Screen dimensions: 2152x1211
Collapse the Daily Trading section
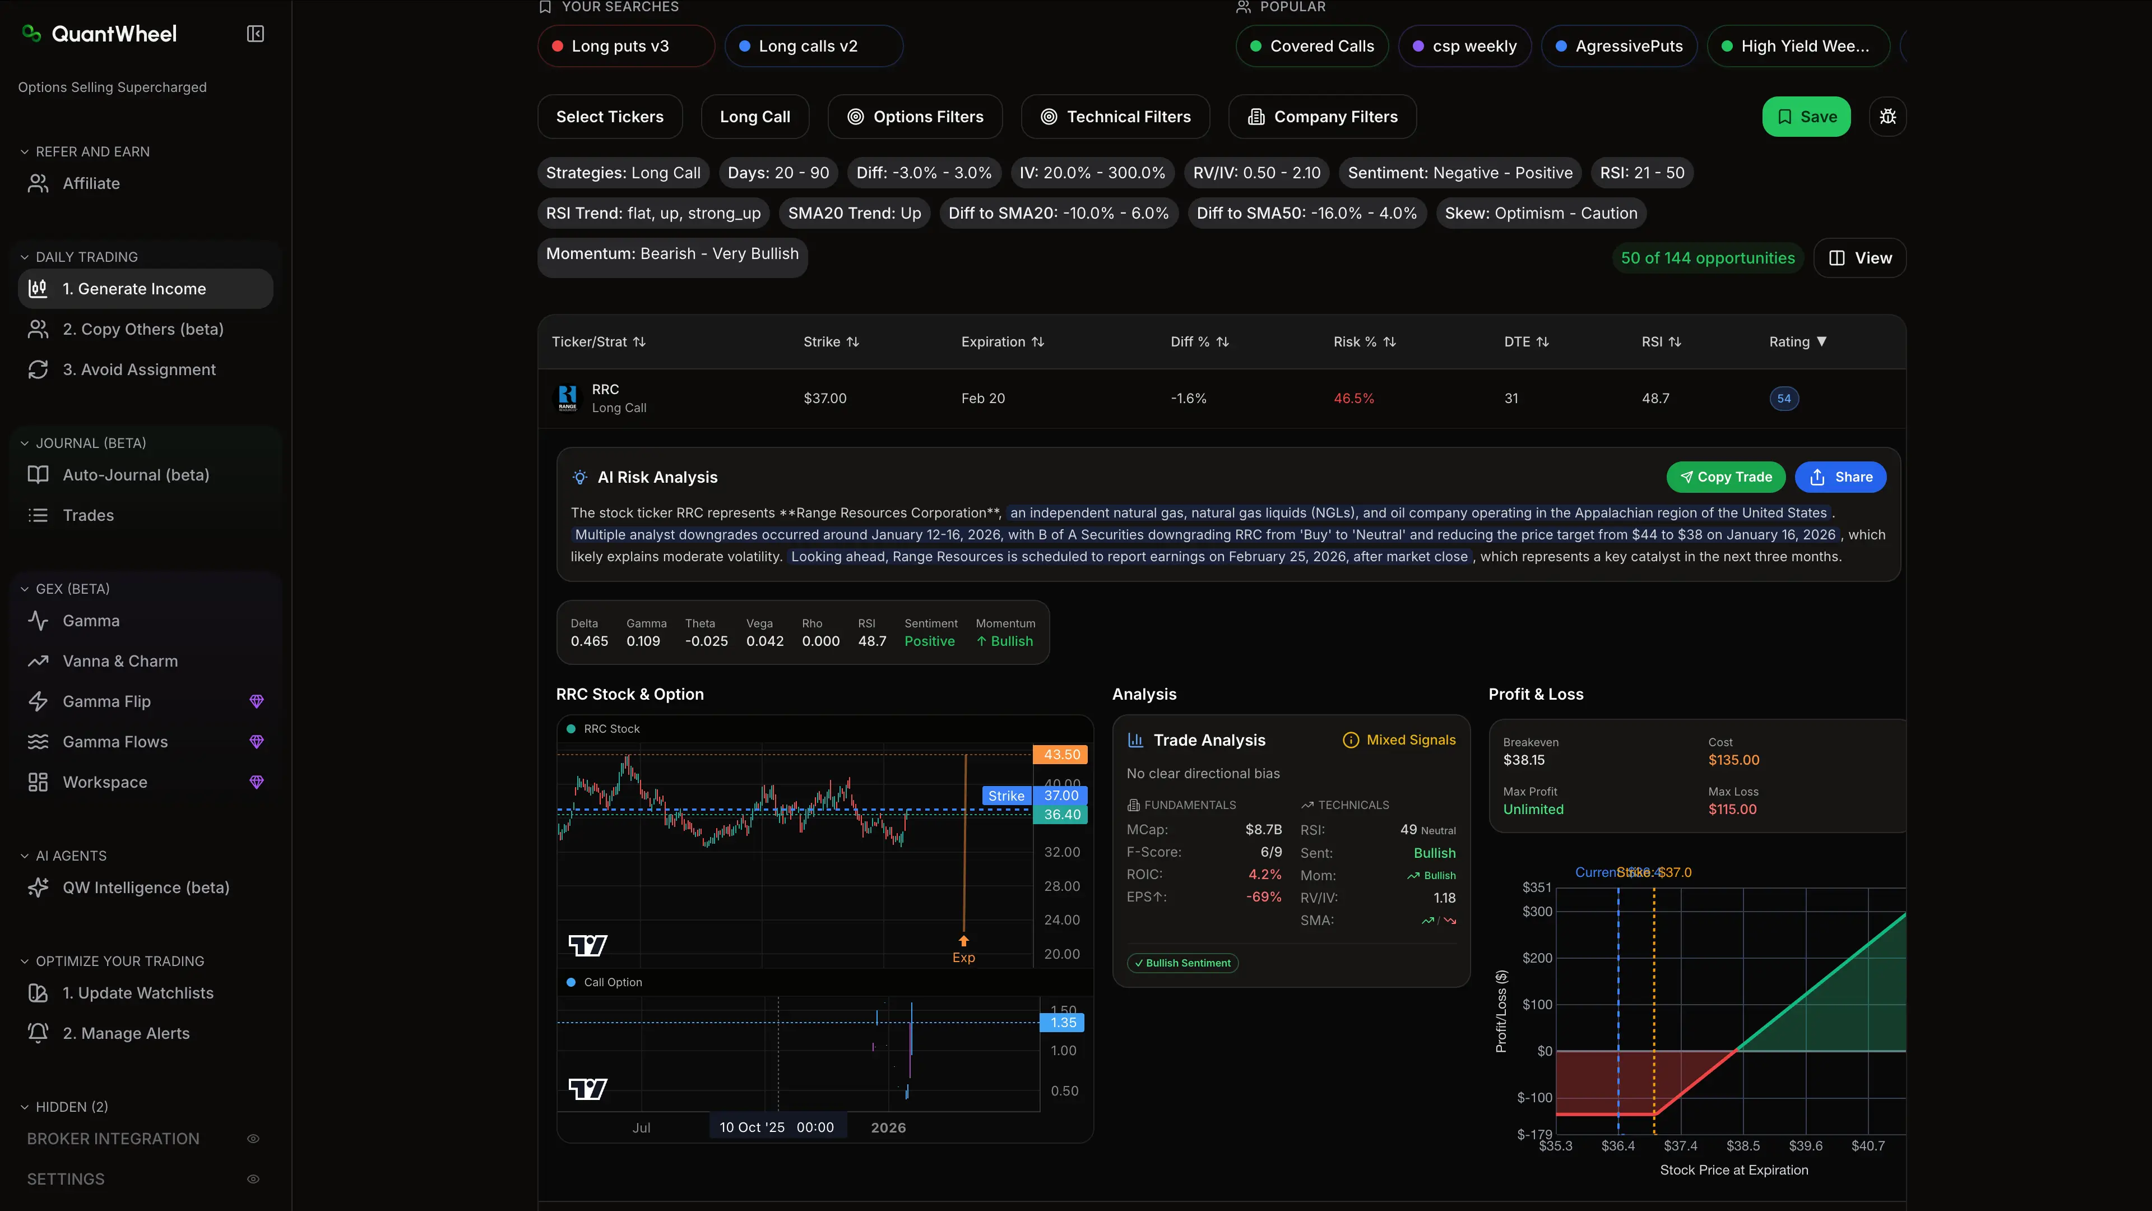(x=78, y=257)
